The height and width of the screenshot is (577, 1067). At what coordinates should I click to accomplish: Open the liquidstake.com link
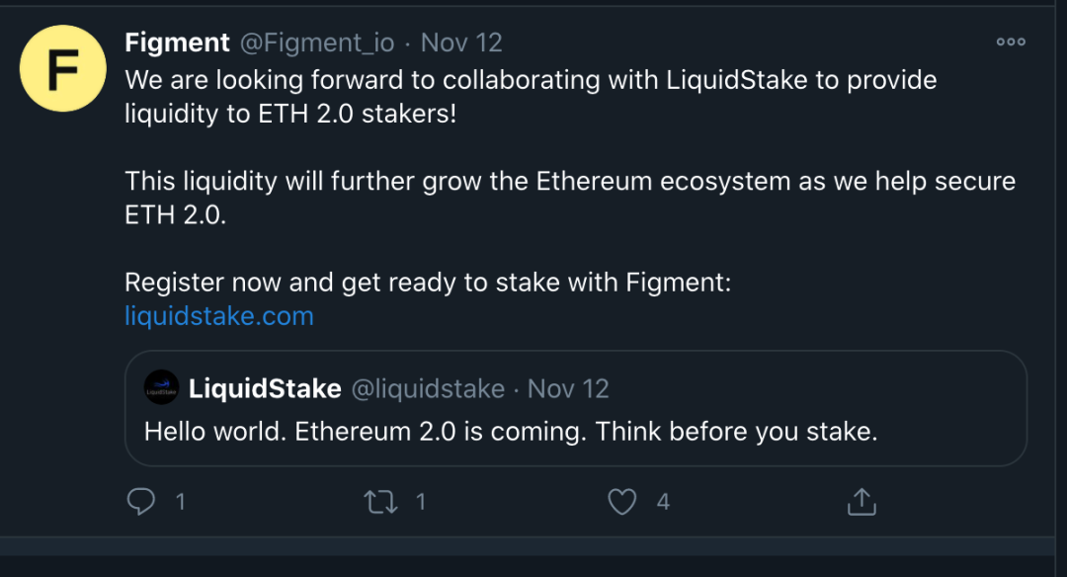(x=218, y=316)
